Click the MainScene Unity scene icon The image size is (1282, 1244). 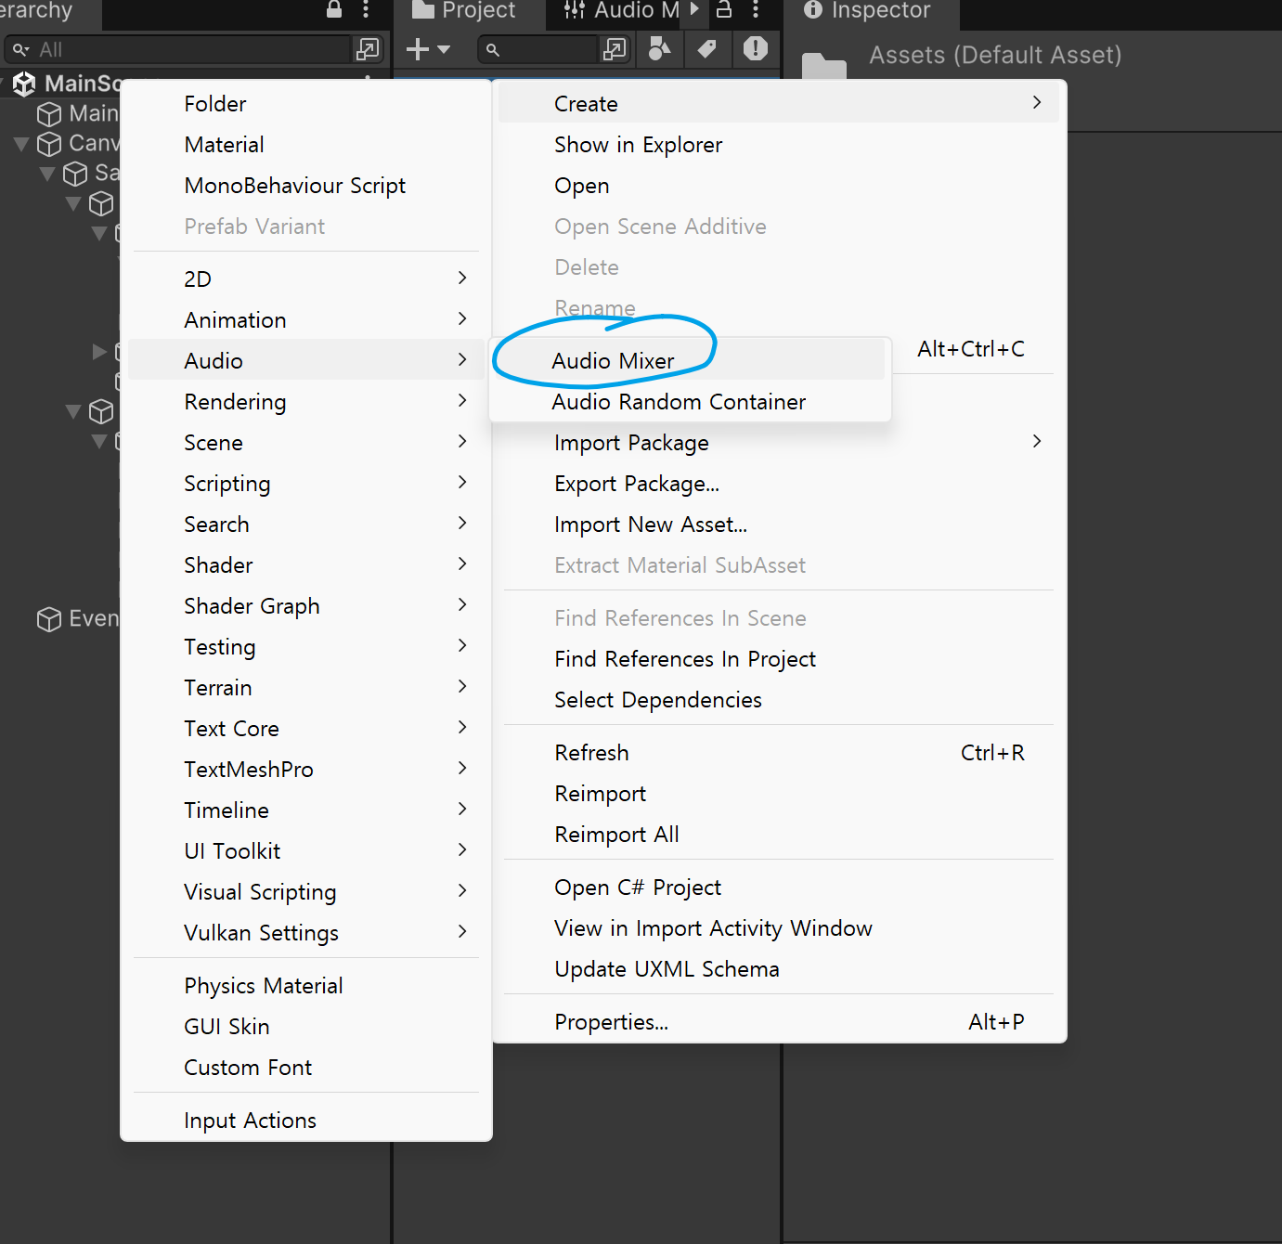tap(24, 84)
